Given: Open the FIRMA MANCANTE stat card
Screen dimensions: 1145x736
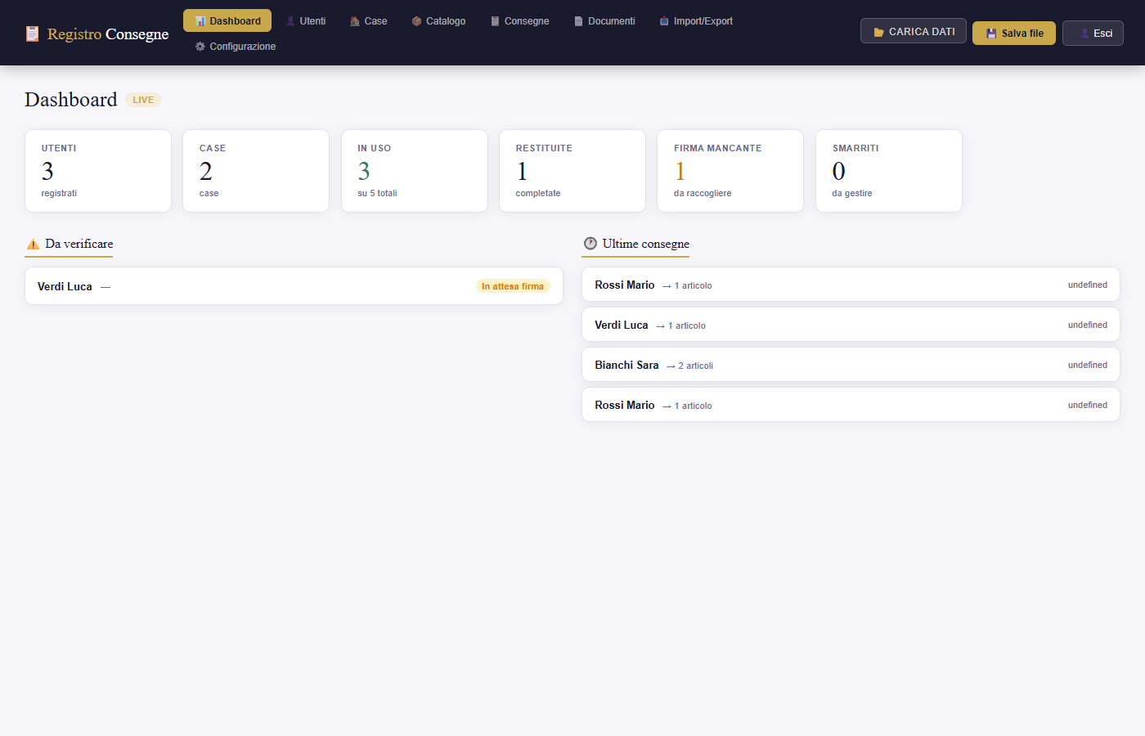Looking at the screenshot, I should 730,171.
